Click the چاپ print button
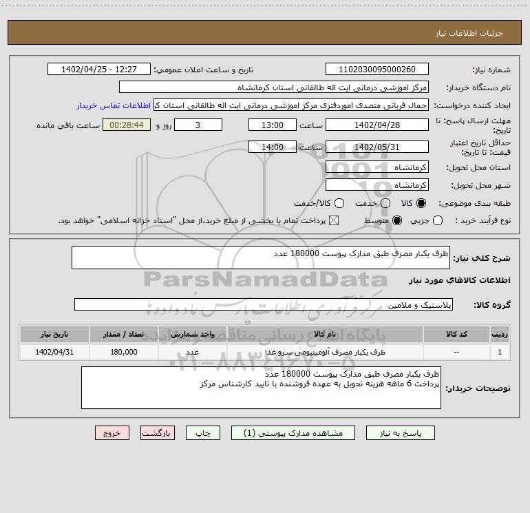This screenshot has height=513, width=530. [x=203, y=433]
